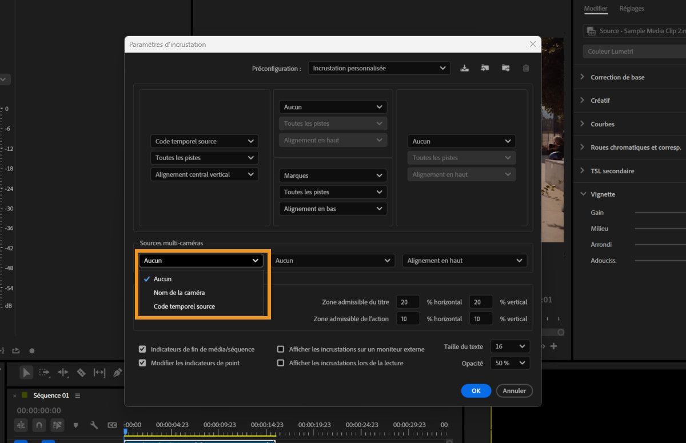Click Zone admissible de l'action vertical field

(x=481, y=319)
